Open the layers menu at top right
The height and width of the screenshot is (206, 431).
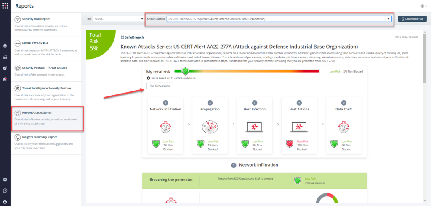(x=423, y=6)
